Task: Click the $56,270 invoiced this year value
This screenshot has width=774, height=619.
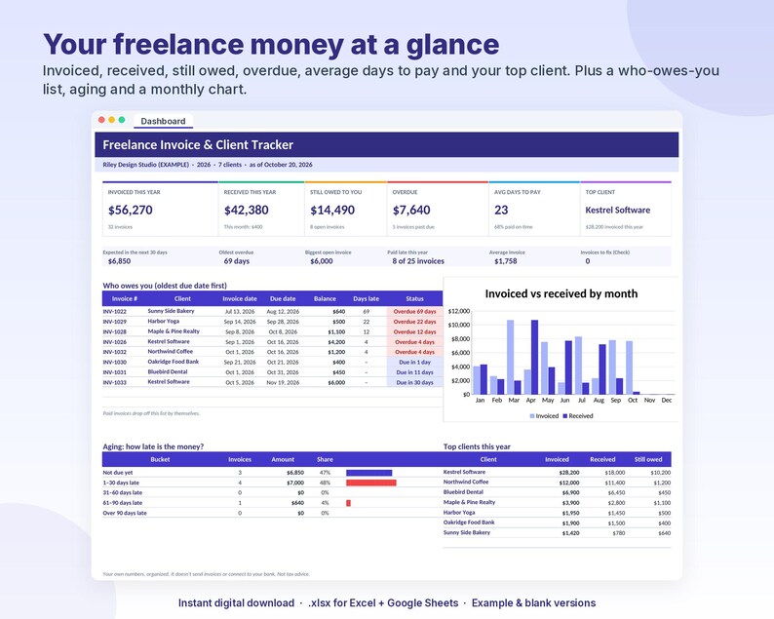Action: [131, 211]
